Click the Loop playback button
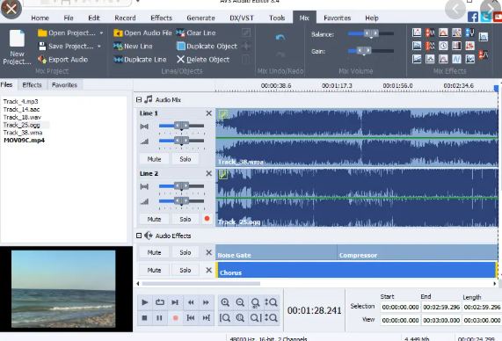This screenshot has width=502, height=341. [x=160, y=302]
